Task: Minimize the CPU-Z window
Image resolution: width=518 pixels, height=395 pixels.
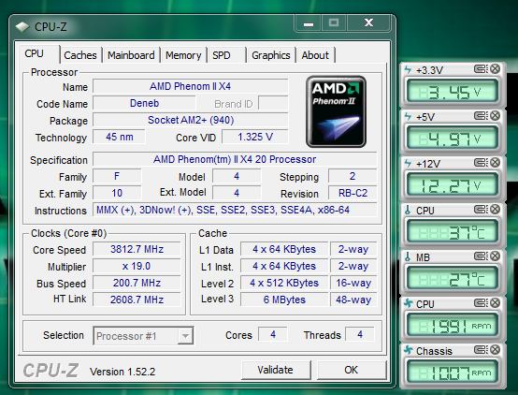Action: click(x=309, y=23)
